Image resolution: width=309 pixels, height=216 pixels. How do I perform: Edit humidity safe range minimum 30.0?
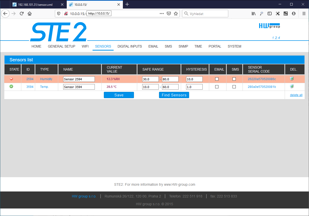tap(150, 79)
